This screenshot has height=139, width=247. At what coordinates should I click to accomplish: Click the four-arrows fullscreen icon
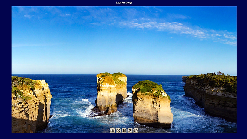124,131
